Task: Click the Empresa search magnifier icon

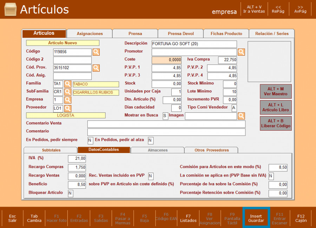Action: (x=68, y=100)
